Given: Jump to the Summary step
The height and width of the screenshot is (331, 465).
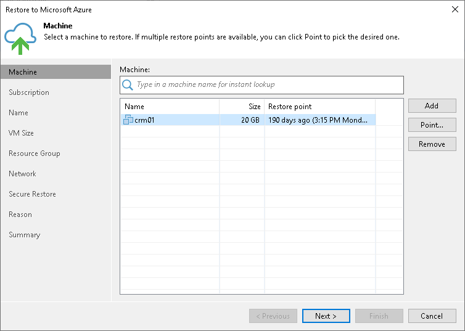Looking at the screenshot, I should 24,235.
